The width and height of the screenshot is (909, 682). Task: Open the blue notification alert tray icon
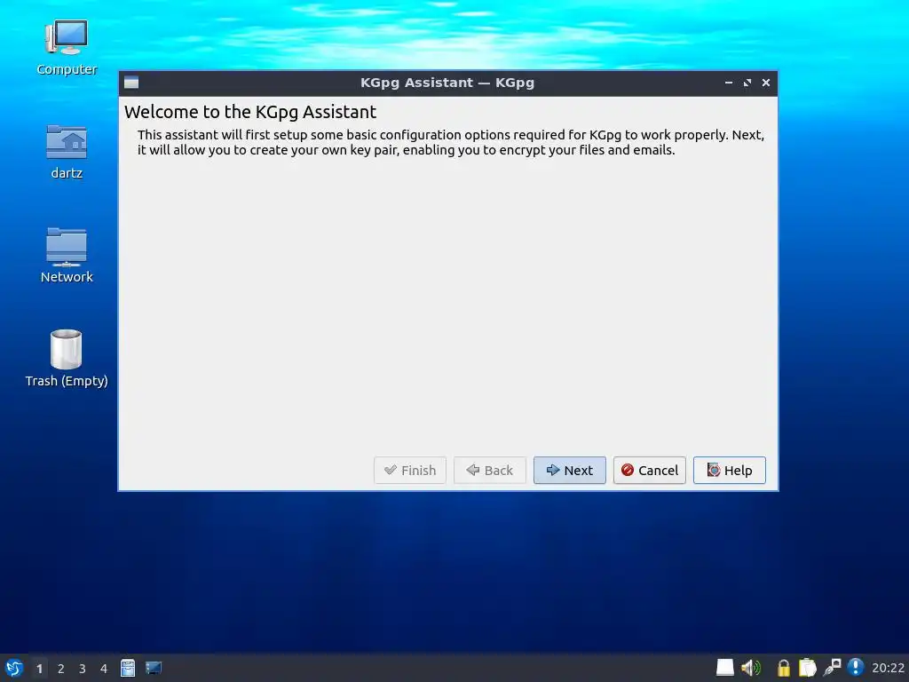856,668
